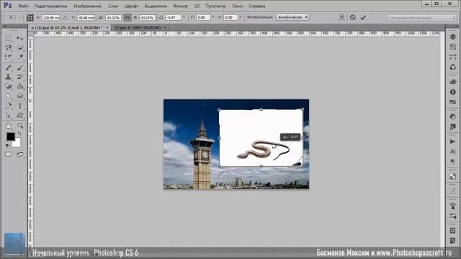461x259 pixels.
Task: Toggle relative positioning triangle for reference point
Action: tap(66, 17)
